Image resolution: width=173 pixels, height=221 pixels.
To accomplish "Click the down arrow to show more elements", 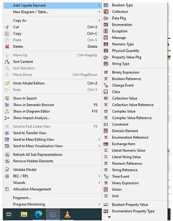I will (109, 217).
